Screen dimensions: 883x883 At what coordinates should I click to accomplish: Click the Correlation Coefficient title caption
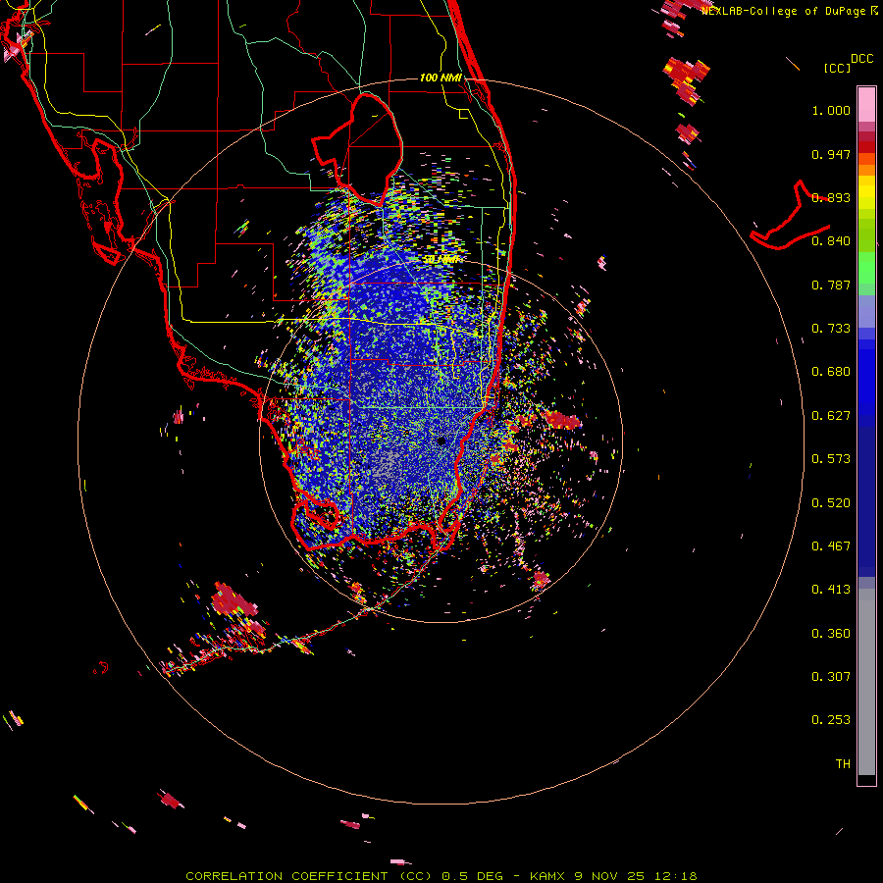click(441, 876)
